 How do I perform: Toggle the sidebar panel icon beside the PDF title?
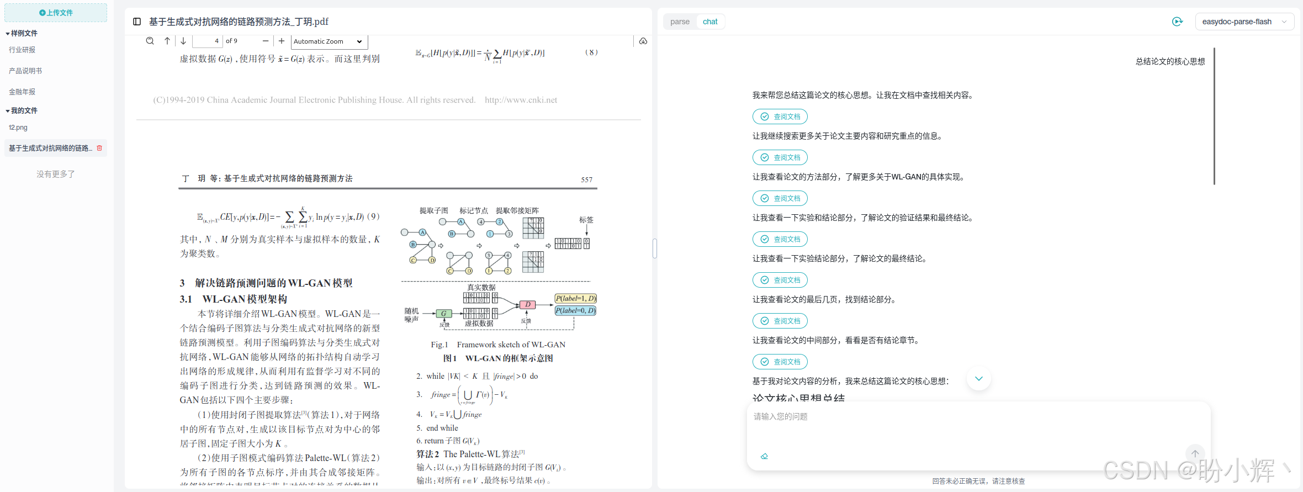pos(137,22)
